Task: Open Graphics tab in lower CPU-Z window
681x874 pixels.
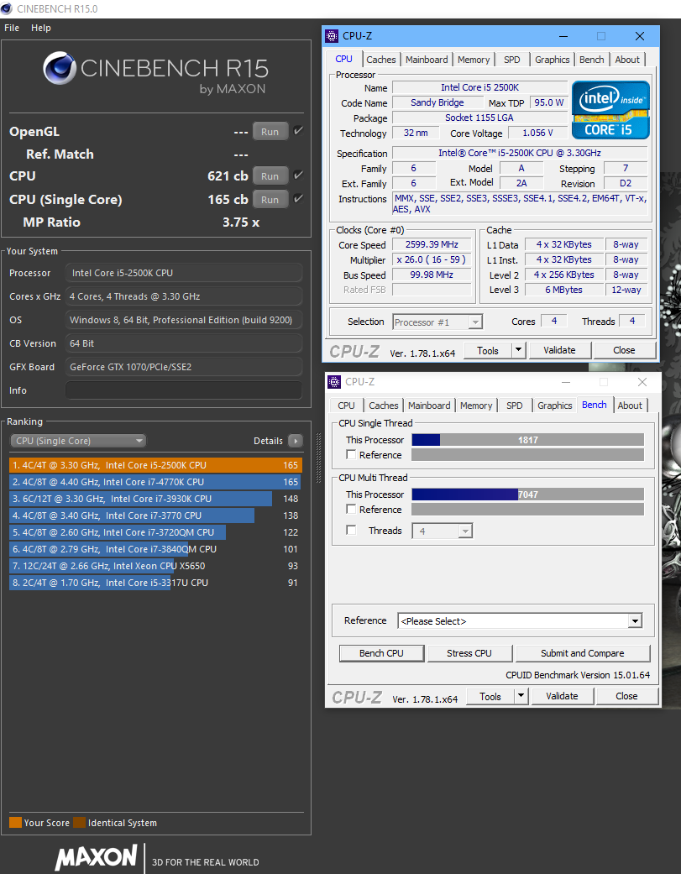Action: pyautogui.click(x=554, y=406)
